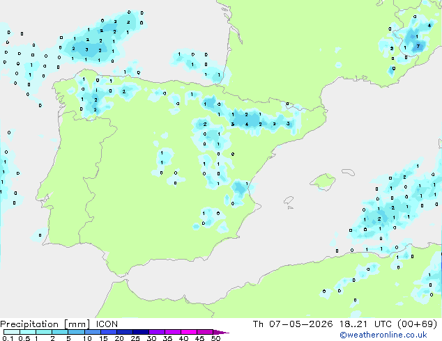Pick the 2–5 mm legend color swatch
The width and height of the screenshot is (442, 341).
[60, 332]
